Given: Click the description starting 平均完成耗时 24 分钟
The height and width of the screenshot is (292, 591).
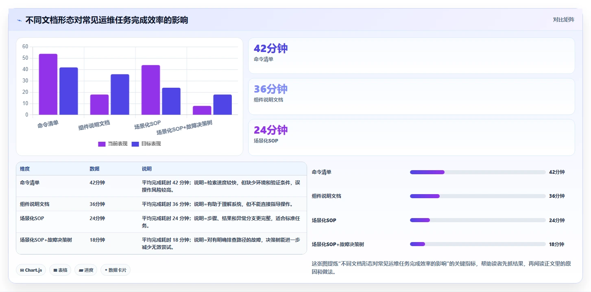Looking at the screenshot, I should (221, 222).
